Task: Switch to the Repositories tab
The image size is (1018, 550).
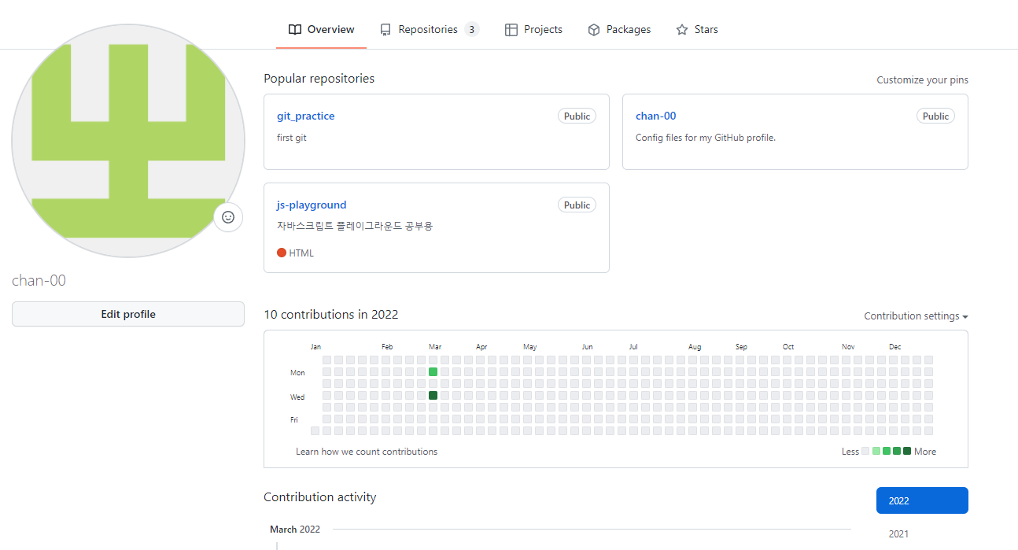Action: click(x=429, y=29)
